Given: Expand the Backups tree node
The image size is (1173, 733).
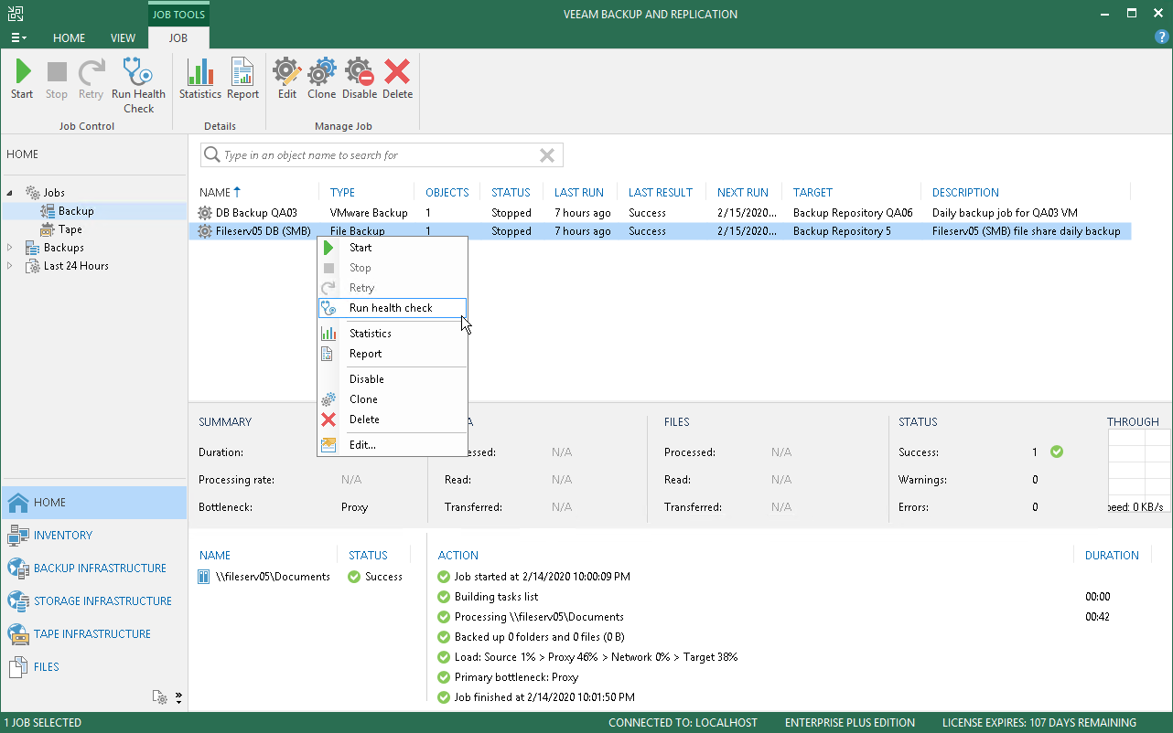Looking at the screenshot, I should click(11, 248).
